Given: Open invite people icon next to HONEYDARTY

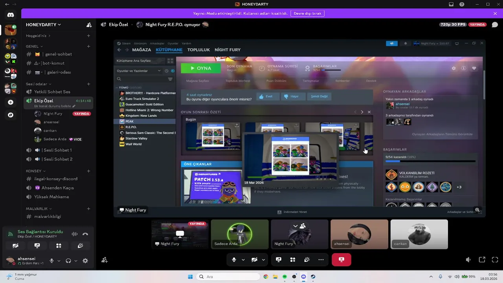Looking at the screenshot, I should (x=89, y=25).
